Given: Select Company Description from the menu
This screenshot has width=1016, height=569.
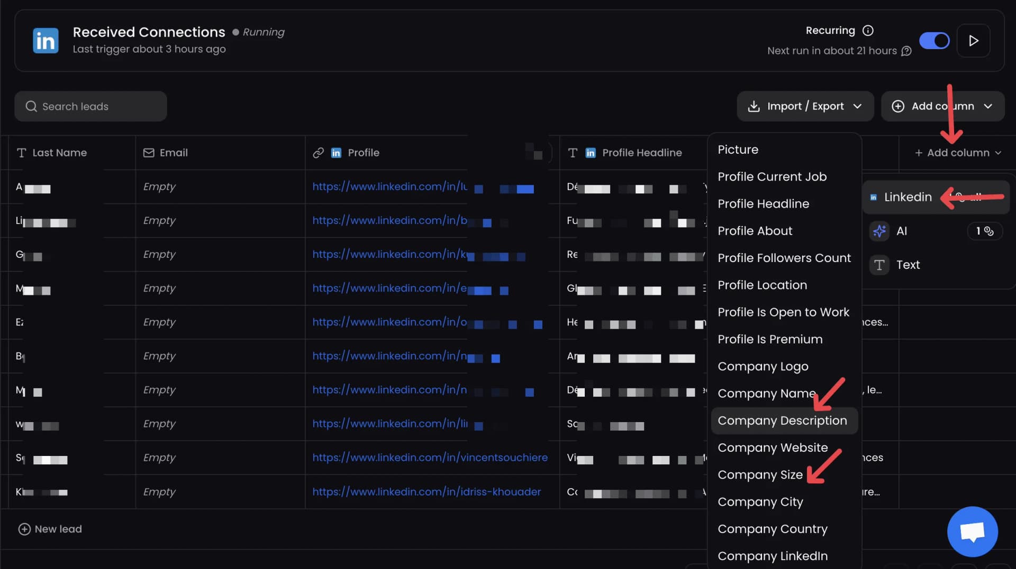Looking at the screenshot, I should coord(783,421).
